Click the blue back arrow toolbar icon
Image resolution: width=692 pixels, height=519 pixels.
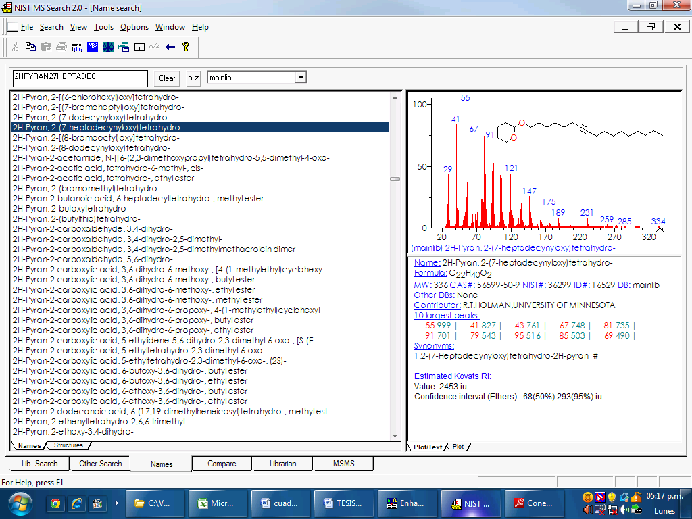(170, 47)
